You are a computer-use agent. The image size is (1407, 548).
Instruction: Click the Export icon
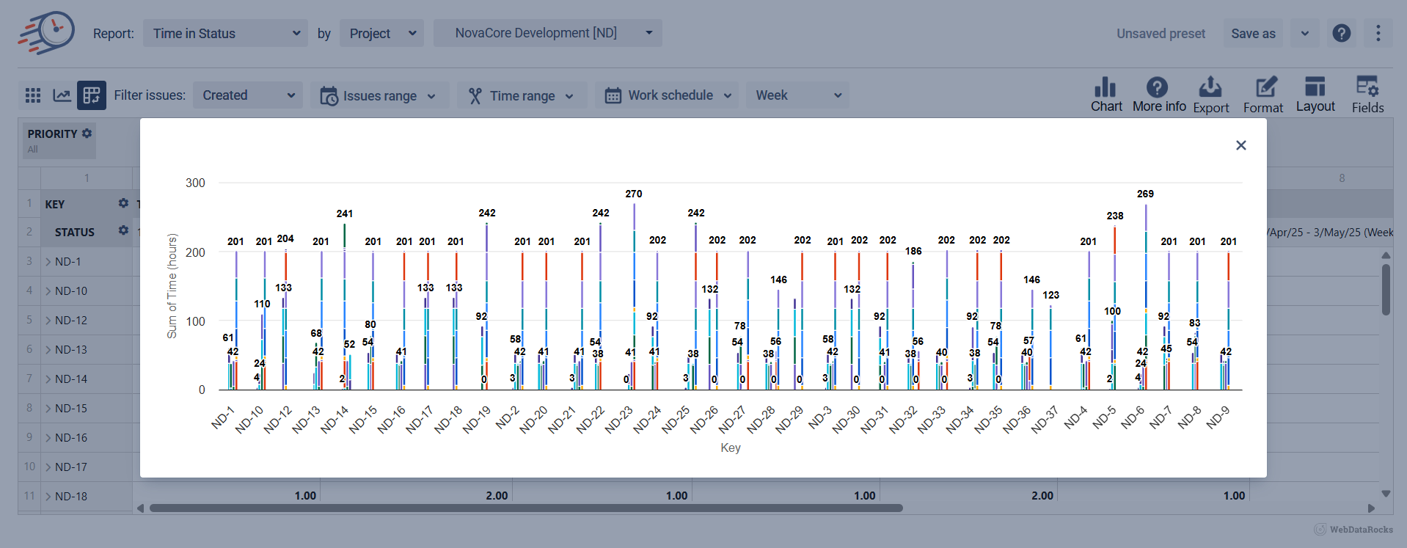(x=1210, y=95)
